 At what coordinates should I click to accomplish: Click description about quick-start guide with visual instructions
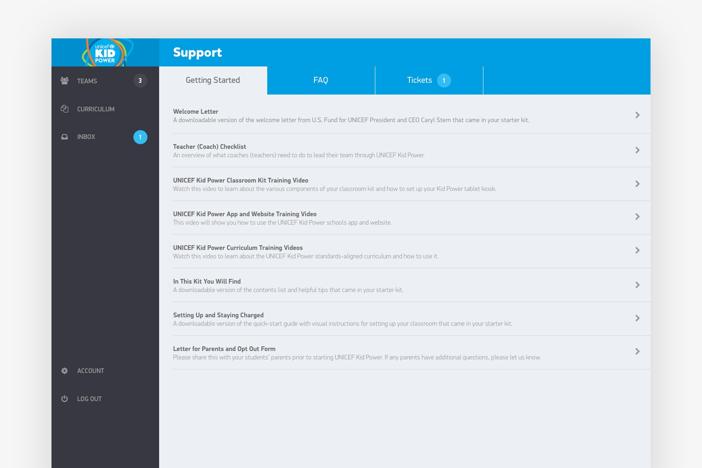pos(343,323)
